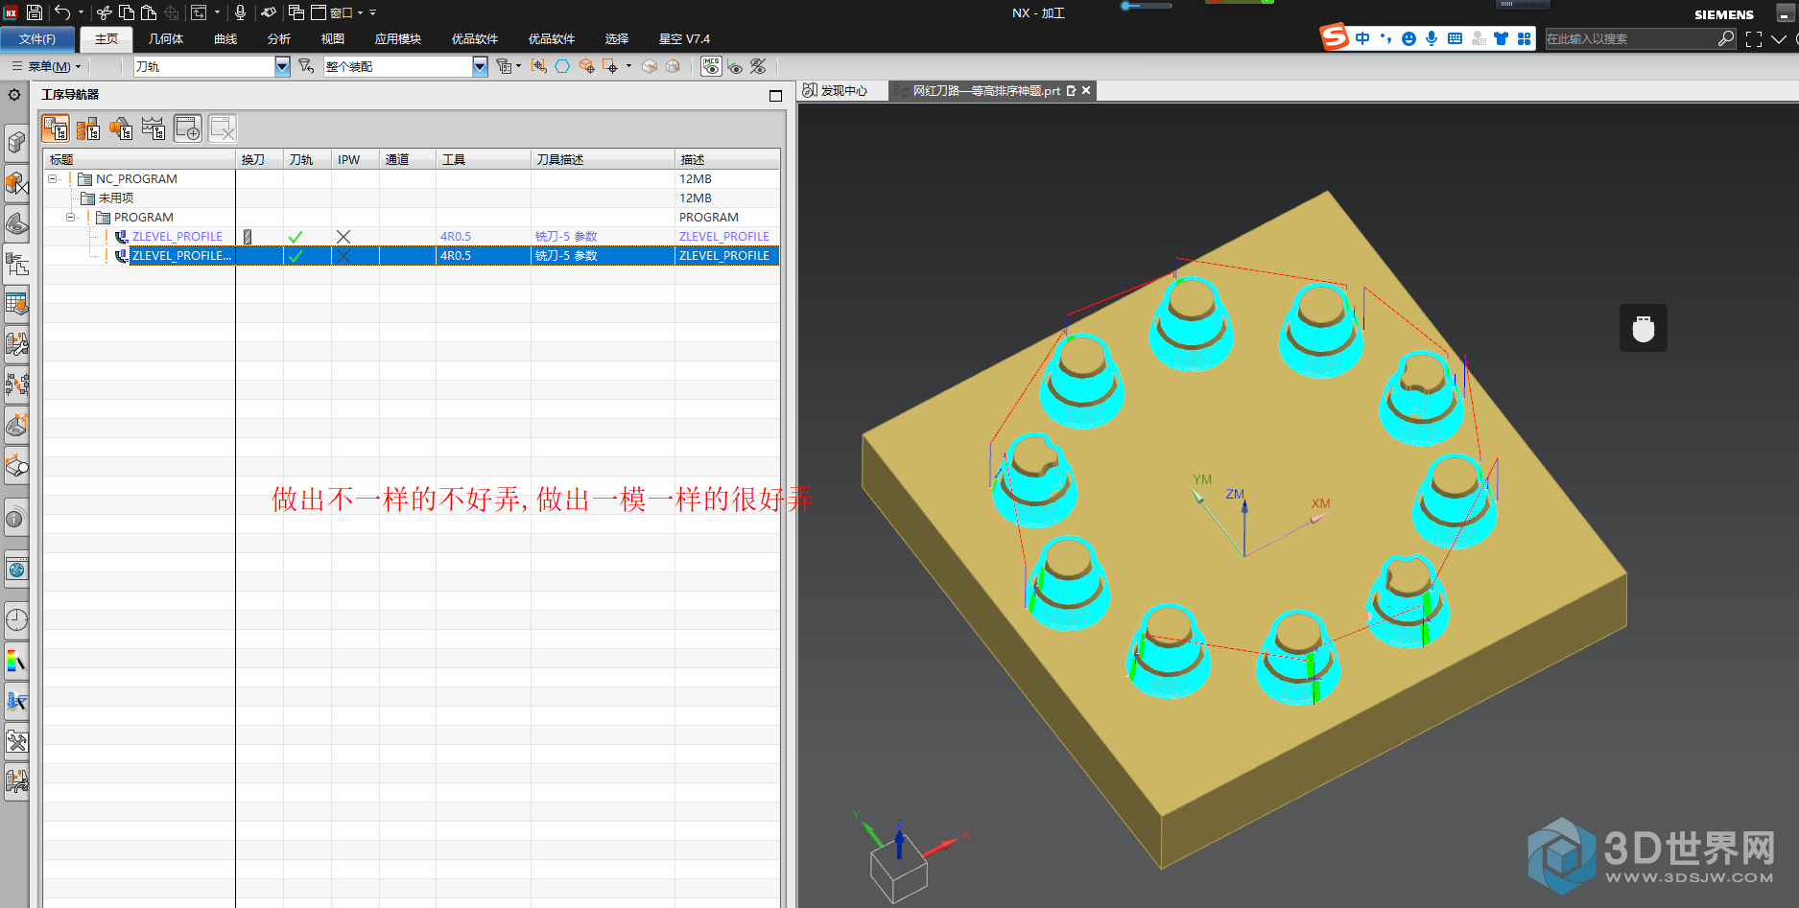Open the History clock sidebar tab
This screenshot has width=1799, height=908.
tap(16, 620)
